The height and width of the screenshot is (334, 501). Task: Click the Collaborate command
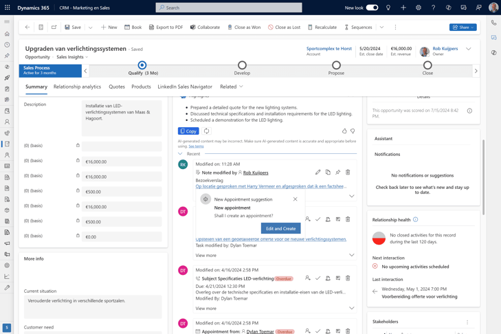(205, 27)
